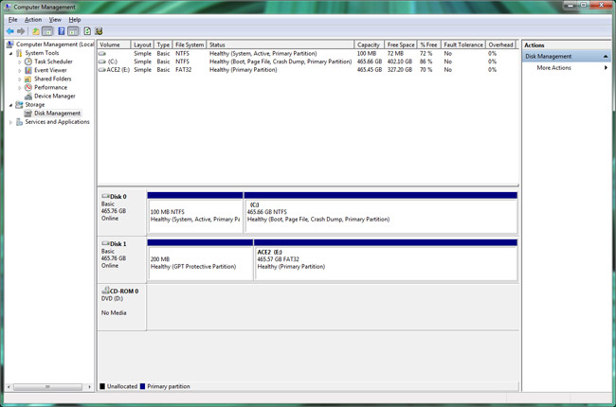This screenshot has width=616, height=407.
Task: Select the Task Scheduler clock icon
Action: click(28, 62)
